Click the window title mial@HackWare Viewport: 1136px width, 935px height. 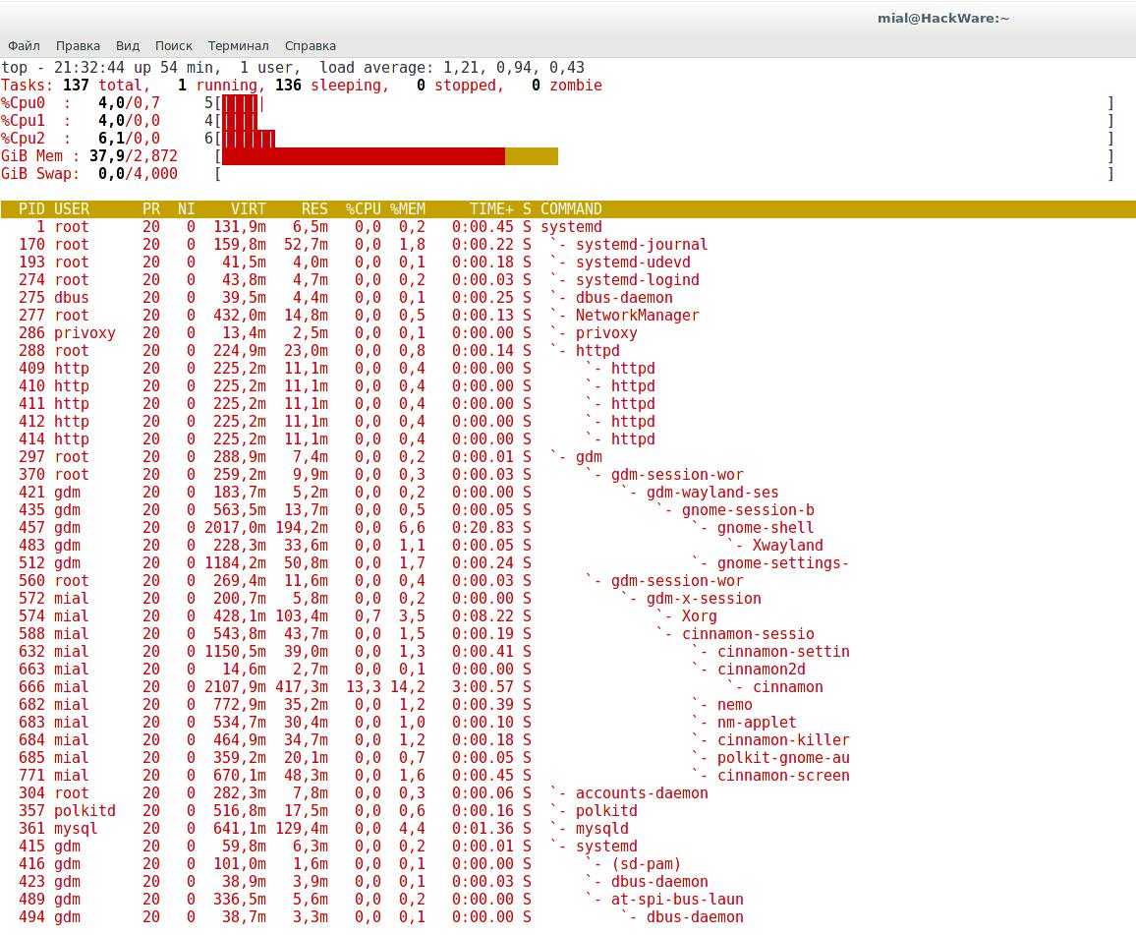[x=942, y=18]
